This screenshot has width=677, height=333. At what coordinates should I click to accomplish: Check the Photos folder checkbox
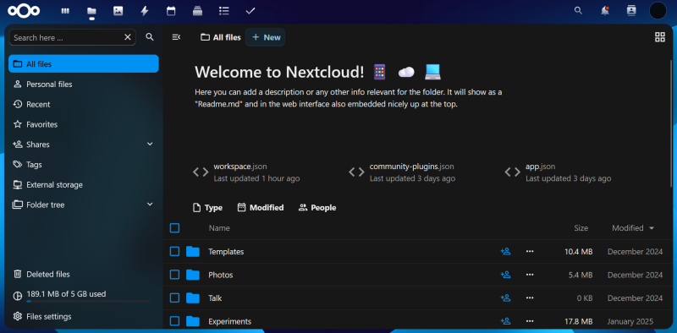174,275
